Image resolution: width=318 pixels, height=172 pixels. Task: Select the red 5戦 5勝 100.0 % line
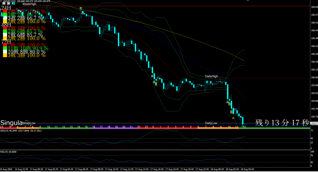click(26, 45)
